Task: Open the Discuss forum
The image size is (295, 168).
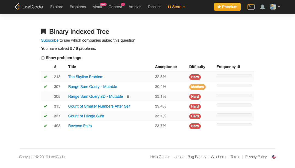Action: [x=154, y=7]
